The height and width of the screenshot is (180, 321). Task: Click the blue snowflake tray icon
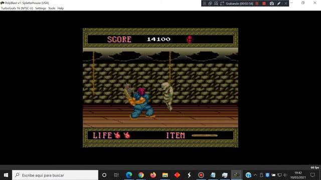(x=267, y=175)
